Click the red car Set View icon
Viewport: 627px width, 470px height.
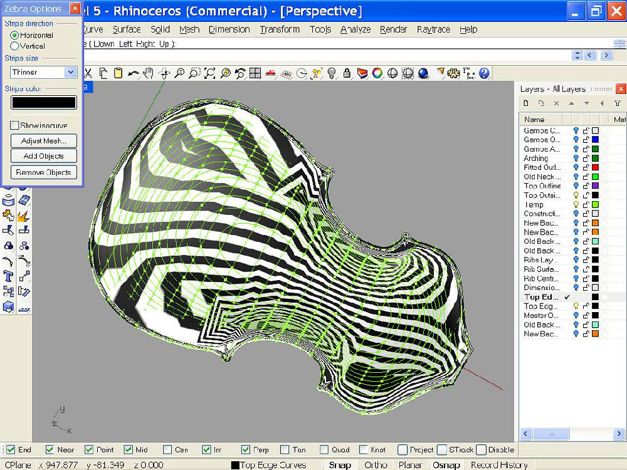click(x=271, y=73)
